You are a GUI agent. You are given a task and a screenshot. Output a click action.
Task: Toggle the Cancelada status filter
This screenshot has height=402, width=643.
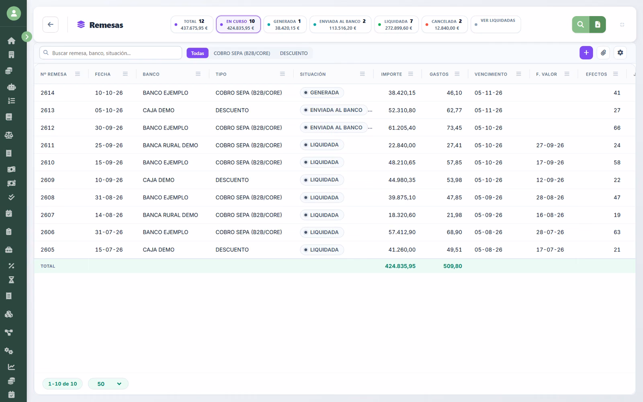(x=444, y=25)
